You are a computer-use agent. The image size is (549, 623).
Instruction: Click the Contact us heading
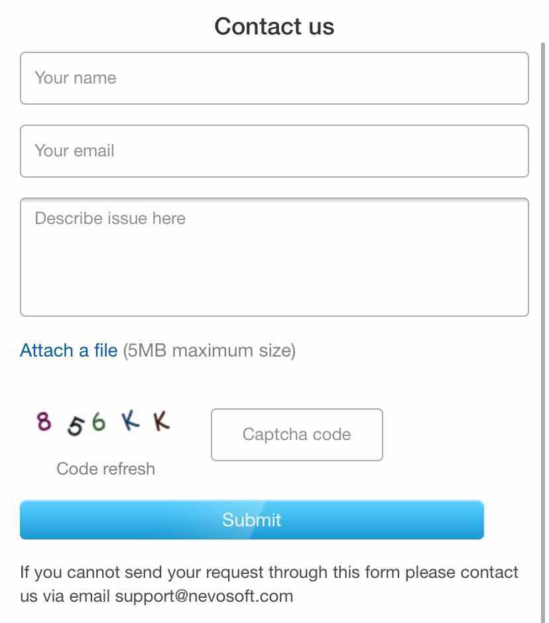tap(274, 27)
